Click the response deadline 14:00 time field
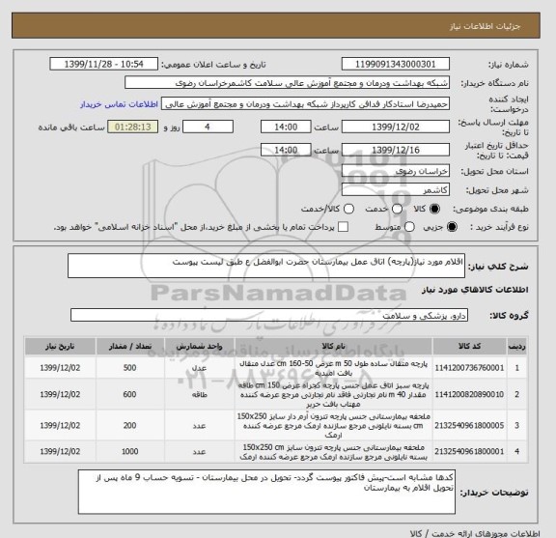 (286, 127)
